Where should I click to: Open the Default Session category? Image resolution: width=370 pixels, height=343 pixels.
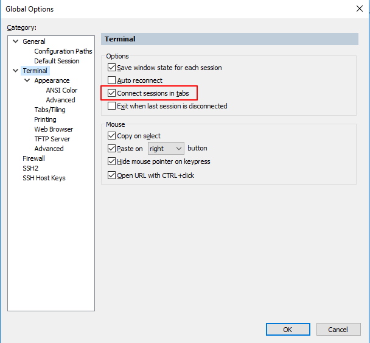pyautogui.click(x=57, y=61)
